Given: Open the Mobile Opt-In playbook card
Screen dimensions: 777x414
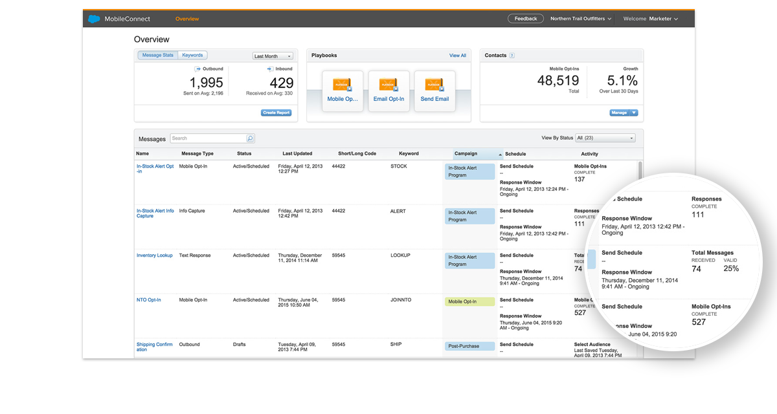Looking at the screenshot, I should pyautogui.click(x=343, y=91).
